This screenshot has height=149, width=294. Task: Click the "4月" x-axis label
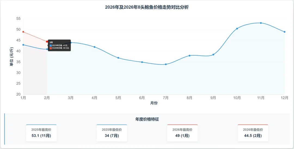pos(94,98)
